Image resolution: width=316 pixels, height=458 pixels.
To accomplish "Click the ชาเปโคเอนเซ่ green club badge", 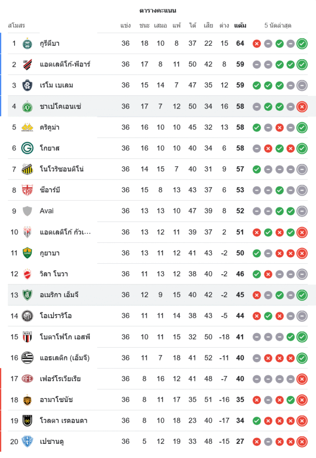I will click(27, 106).
